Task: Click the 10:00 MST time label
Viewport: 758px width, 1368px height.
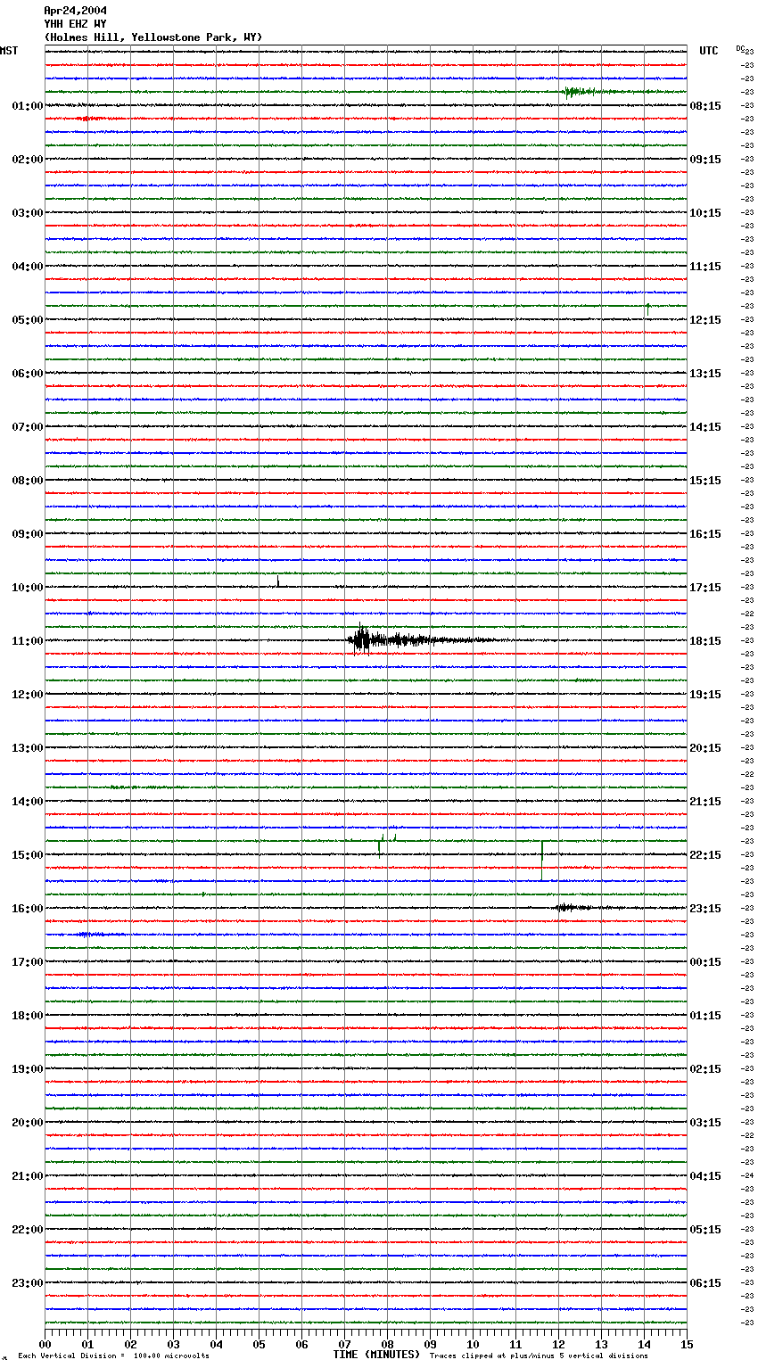Action: click(x=28, y=588)
